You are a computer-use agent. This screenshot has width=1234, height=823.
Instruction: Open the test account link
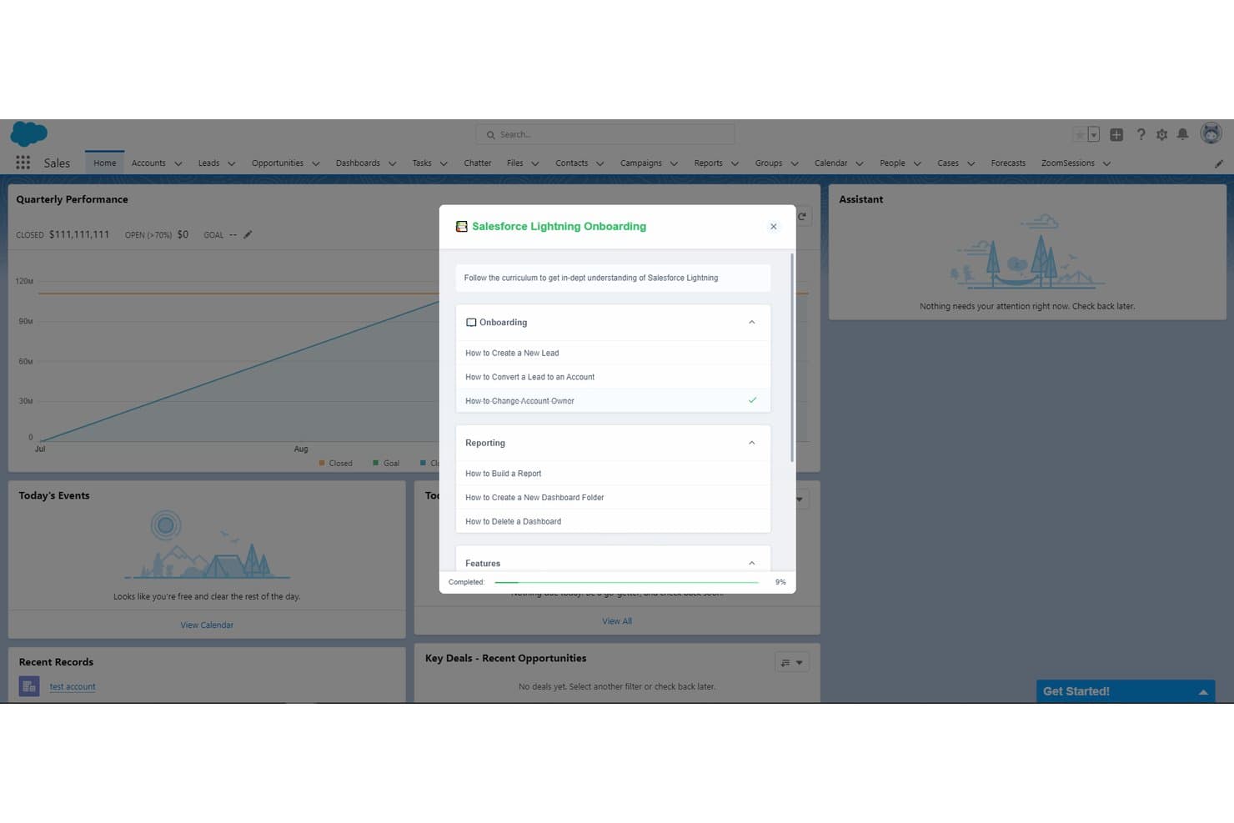73,687
